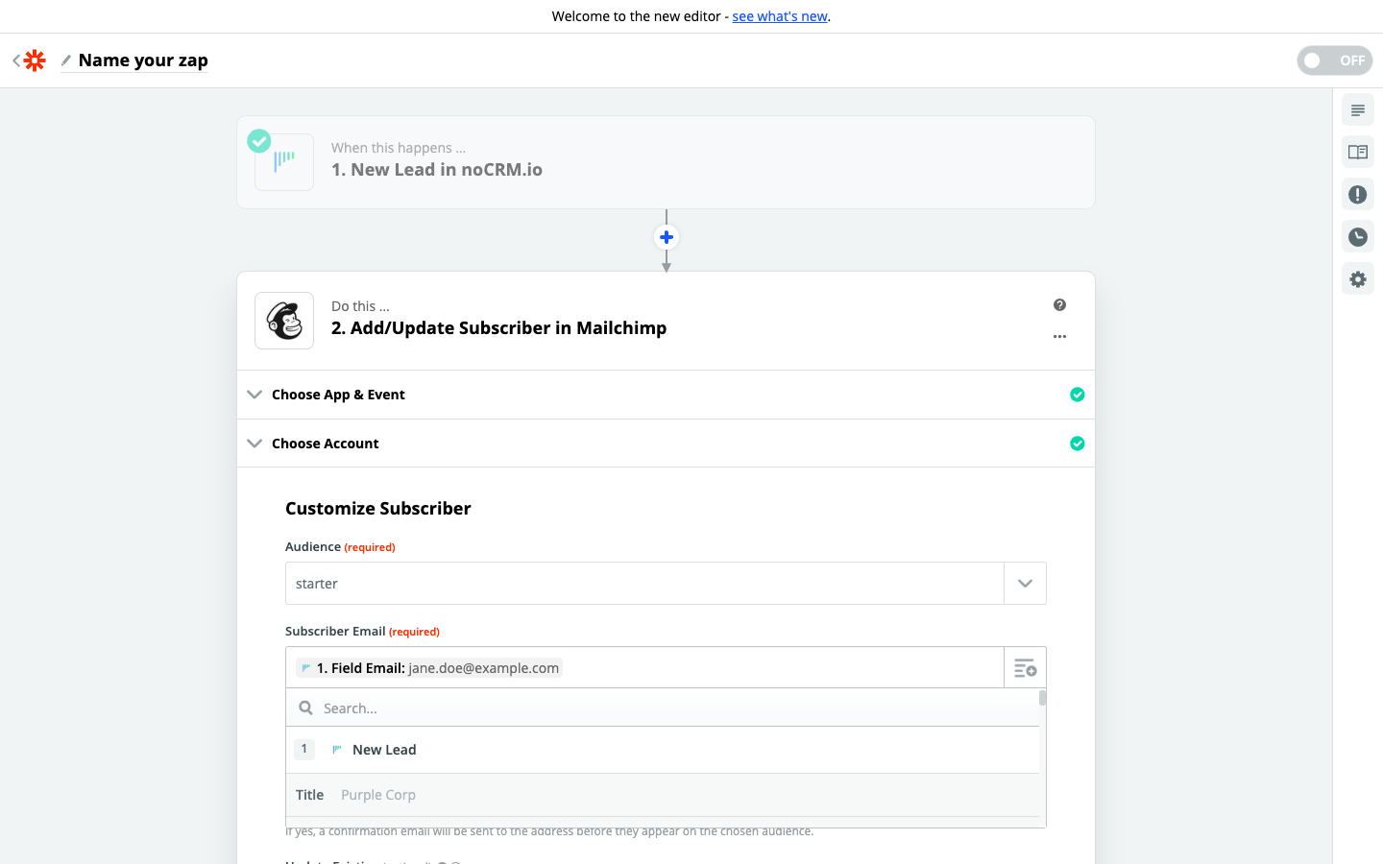Open the Audience dropdown arrow
1383x864 pixels.
[1025, 584]
